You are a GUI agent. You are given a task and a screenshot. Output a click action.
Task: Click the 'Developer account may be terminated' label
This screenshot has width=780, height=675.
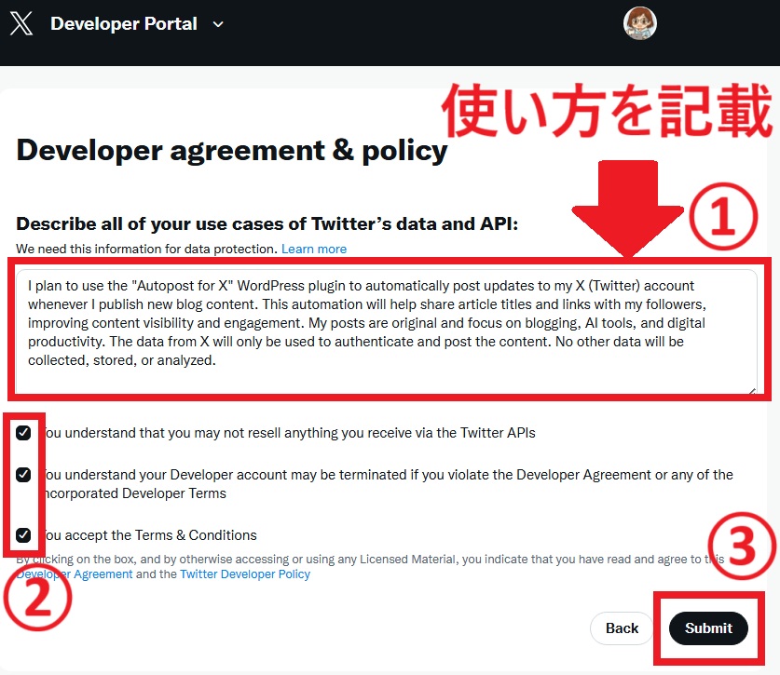pos(386,483)
